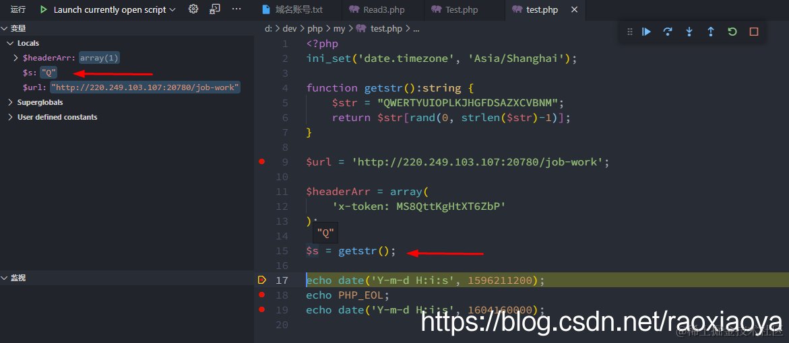The width and height of the screenshot is (789, 343).
Task: Click the <?php opening tag
Action: (322, 44)
